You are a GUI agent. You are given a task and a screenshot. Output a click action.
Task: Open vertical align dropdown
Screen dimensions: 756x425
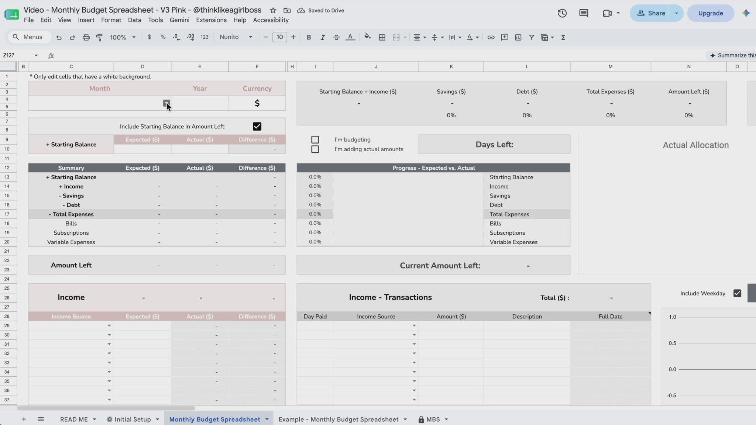(x=437, y=37)
